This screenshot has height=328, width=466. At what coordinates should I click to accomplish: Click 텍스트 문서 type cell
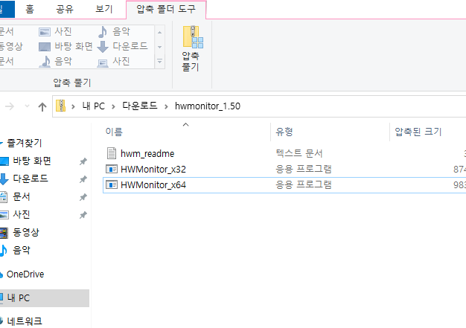click(299, 153)
